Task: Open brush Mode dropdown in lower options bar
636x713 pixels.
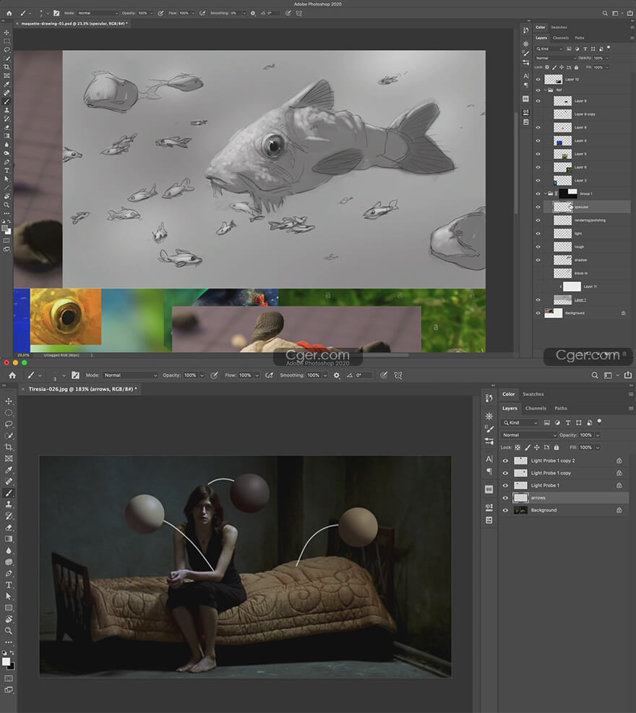Action: click(x=130, y=375)
